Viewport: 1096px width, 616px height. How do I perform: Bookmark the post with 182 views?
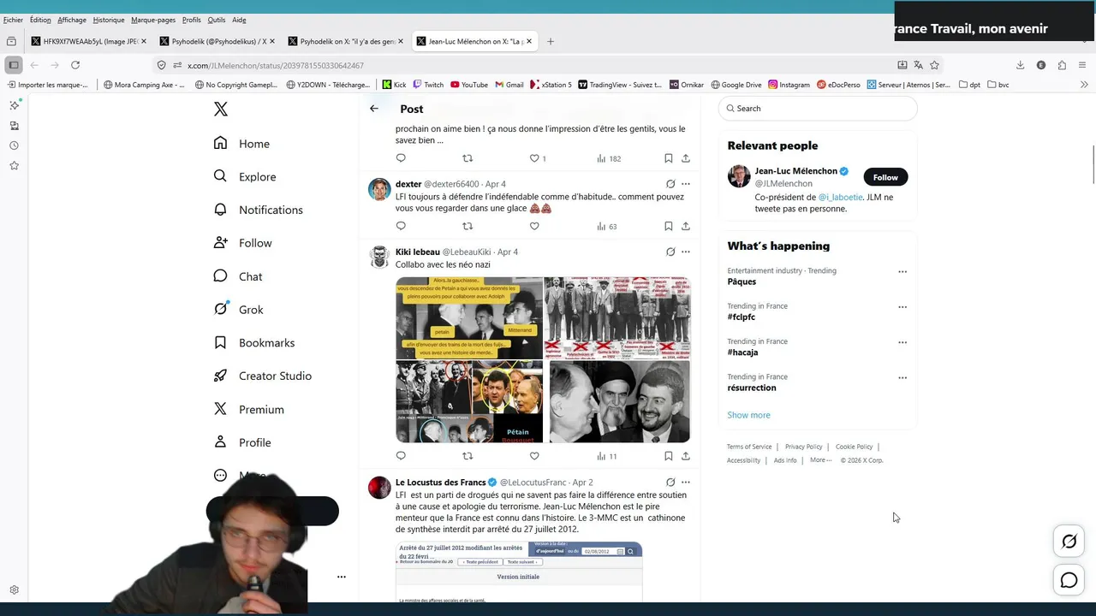[668, 158]
